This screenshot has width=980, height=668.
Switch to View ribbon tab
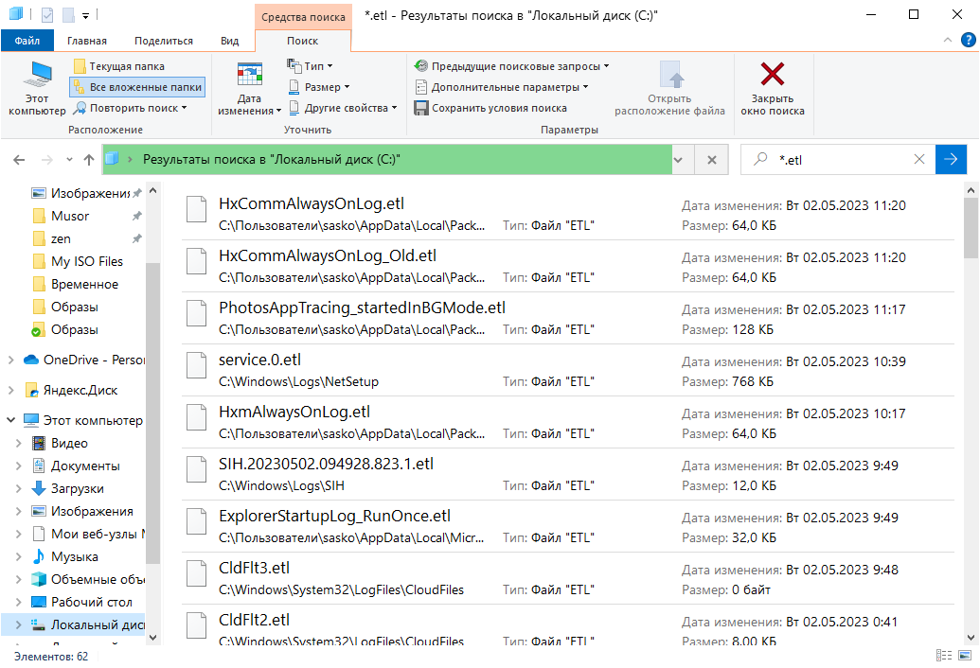click(x=229, y=41)
